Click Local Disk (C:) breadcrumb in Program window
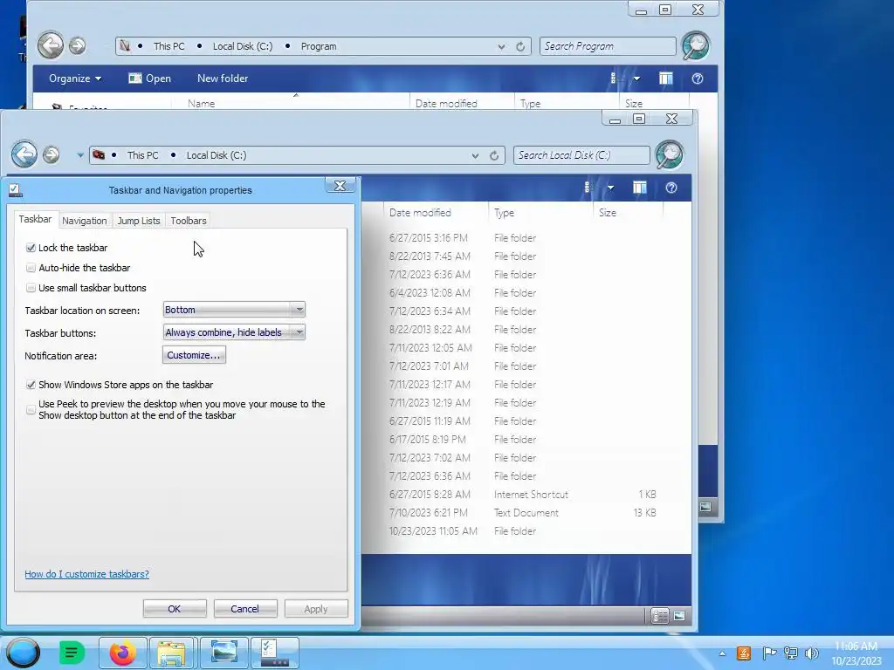 tap(243, 47)
